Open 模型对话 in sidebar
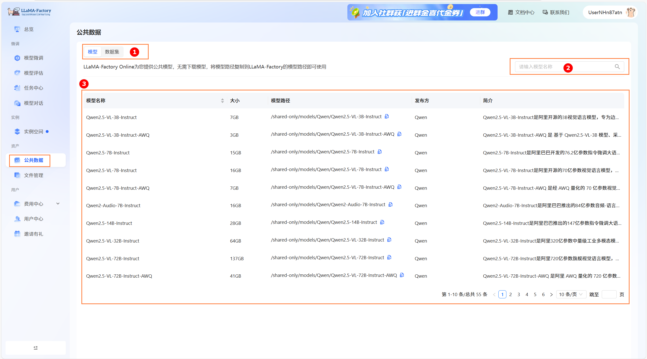The height and width of the screenshot is (359, 647). (x=33, y=103)
